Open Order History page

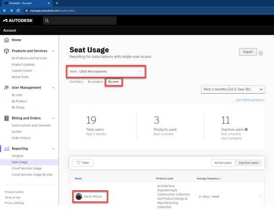(x=21, y=138)
